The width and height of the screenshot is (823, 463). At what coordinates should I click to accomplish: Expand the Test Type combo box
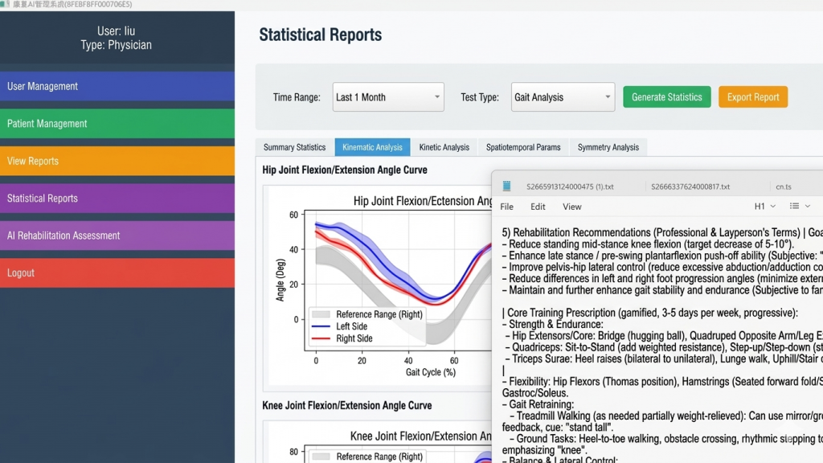click(563, 97)
